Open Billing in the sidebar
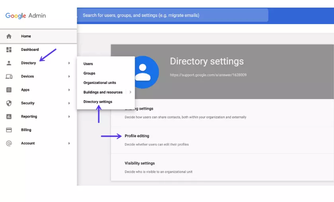334x202 pixels. [x=38, y=130]
